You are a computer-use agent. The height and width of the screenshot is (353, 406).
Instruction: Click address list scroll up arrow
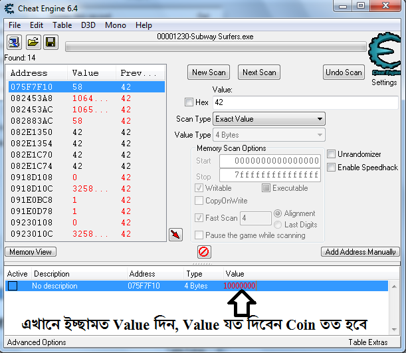point(394,287)
